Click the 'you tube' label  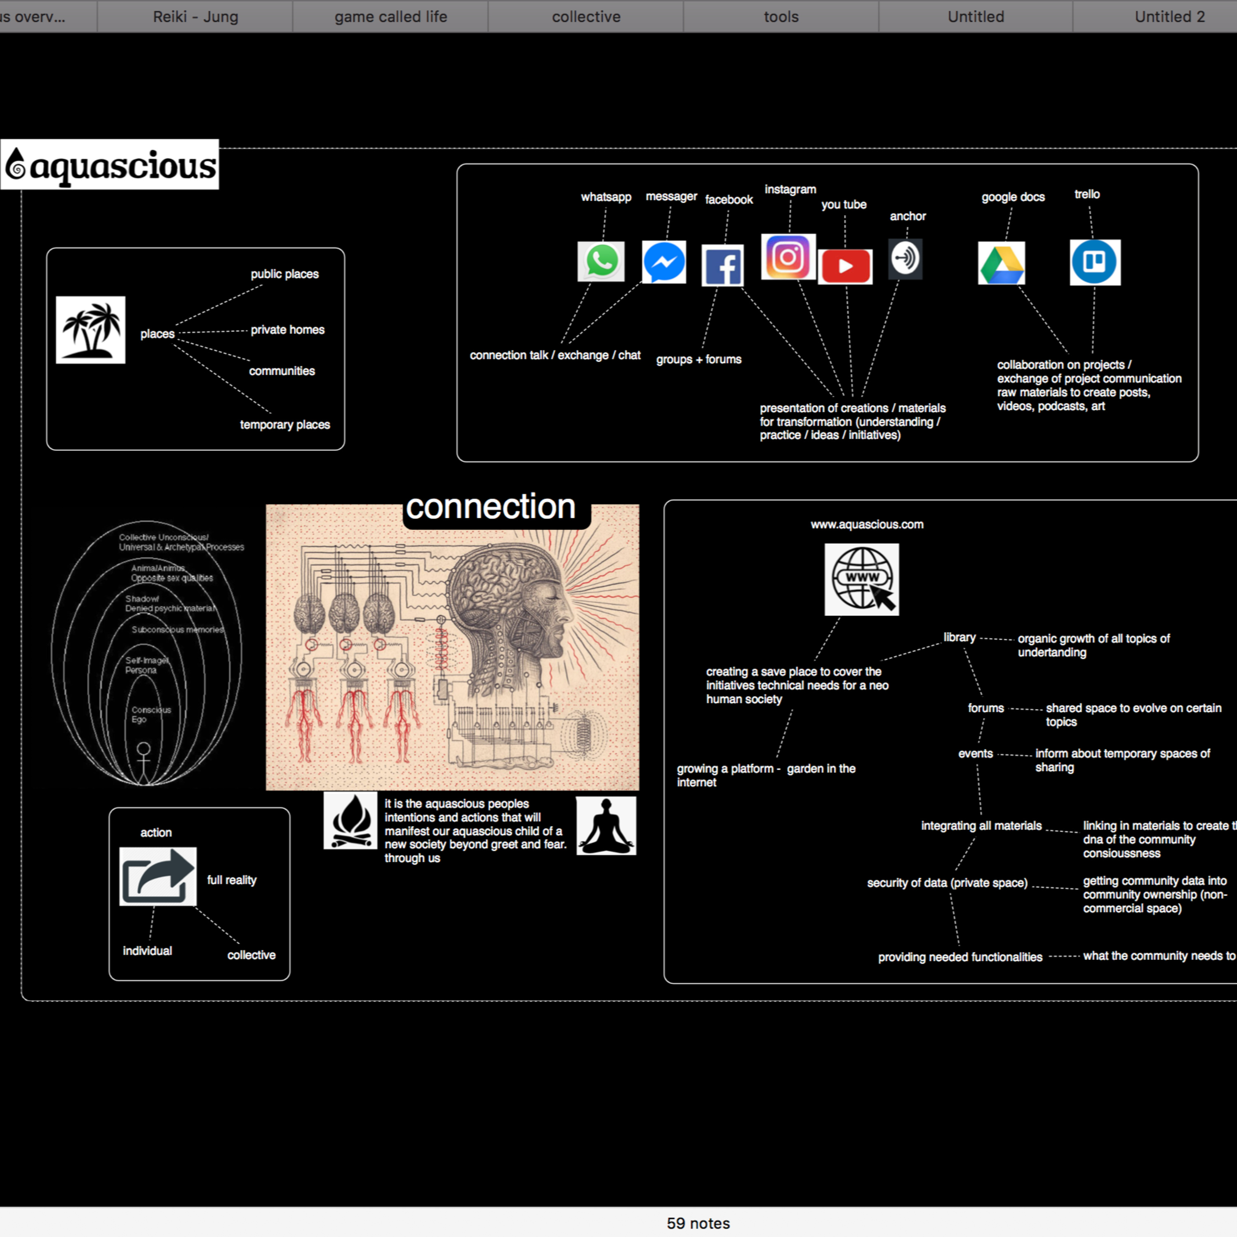(844, 204)
